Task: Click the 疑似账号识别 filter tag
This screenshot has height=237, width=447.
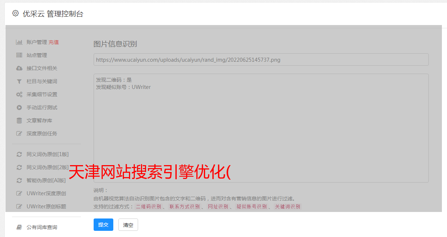Action: pyautogui.click(x=252, y=207)
